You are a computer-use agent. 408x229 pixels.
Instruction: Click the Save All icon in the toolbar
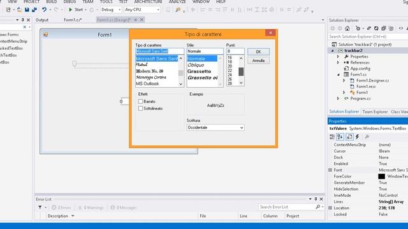pos(34,10)
